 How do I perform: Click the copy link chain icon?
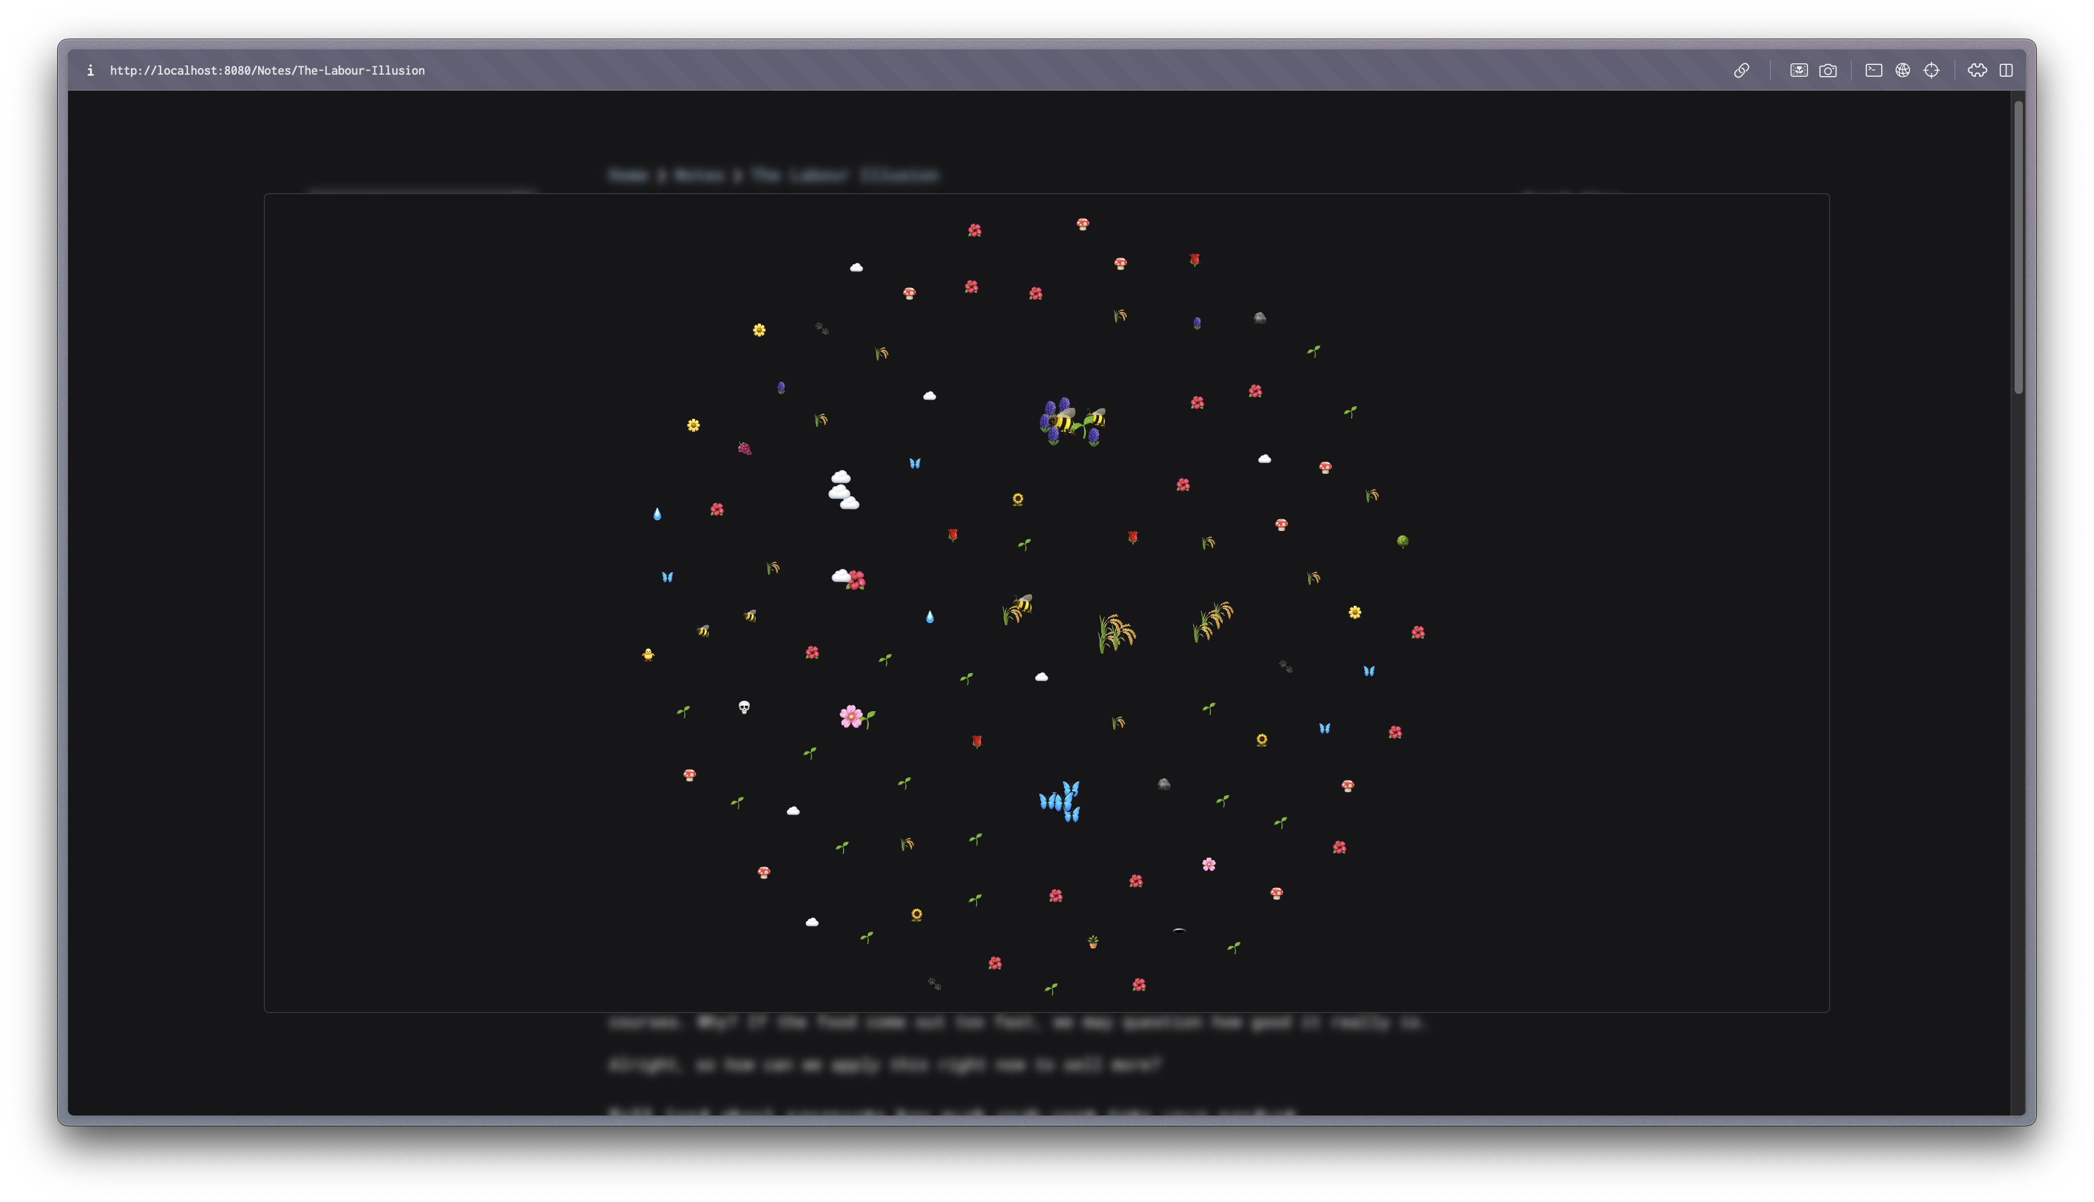pyautogui.click(x=1741, y=70)
